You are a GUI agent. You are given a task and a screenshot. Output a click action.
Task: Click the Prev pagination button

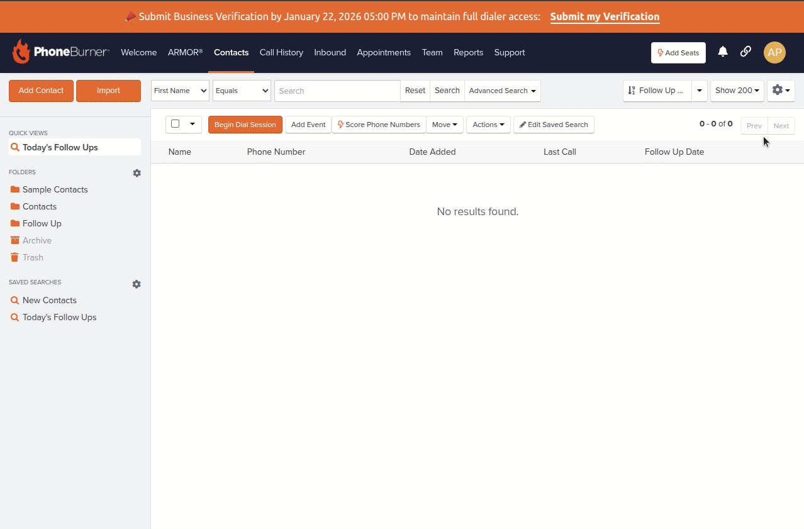click(x=754, y=126)
